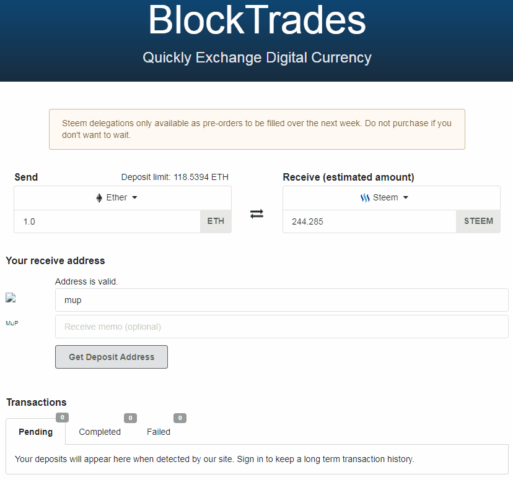Click the Receive memo optional field
Viewport: 513px width, 480px height.
(281, 327)
